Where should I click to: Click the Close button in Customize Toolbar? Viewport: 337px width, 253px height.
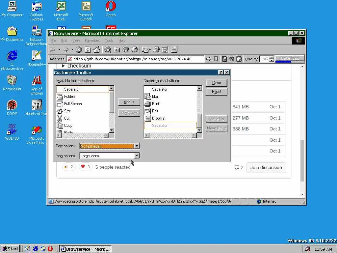coord(217,83)
